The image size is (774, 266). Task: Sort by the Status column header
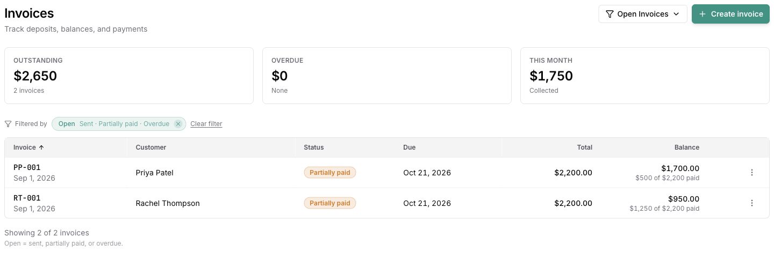tap(314, 147)
